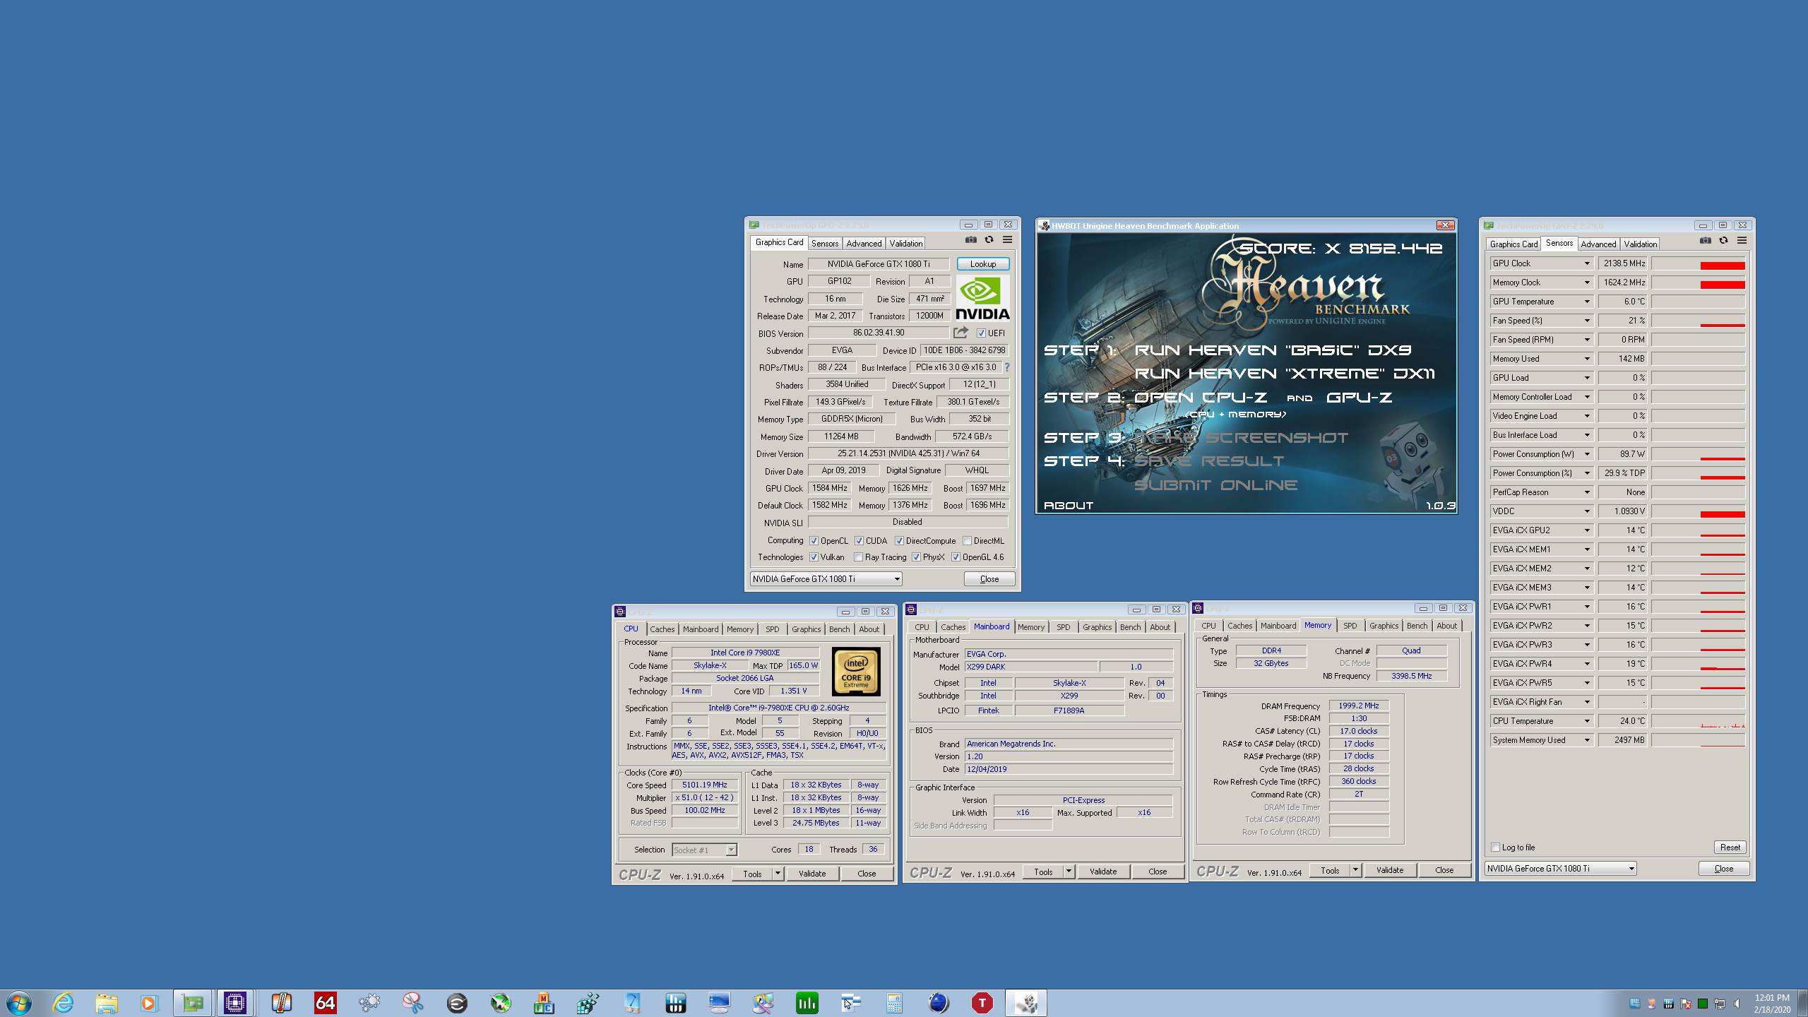
Task: Open the red AIDA64 taskbar icon
Action: (326, 1003)
